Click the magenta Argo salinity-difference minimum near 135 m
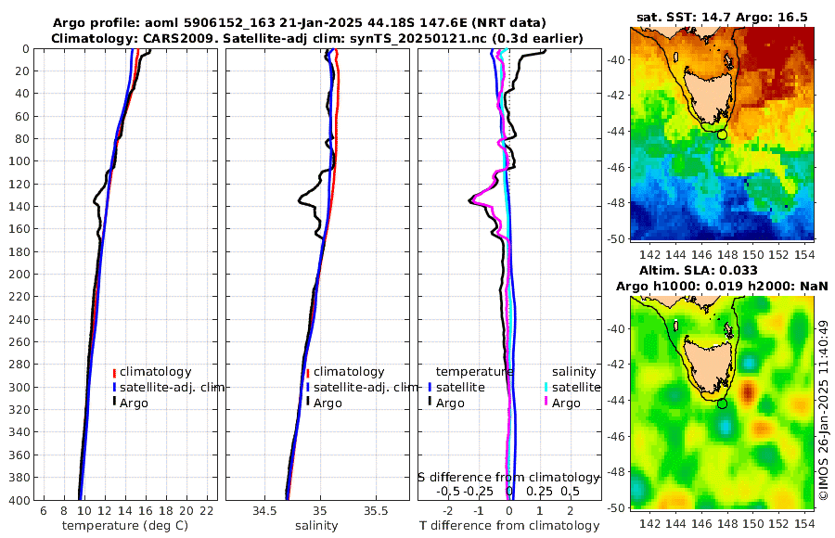835x538 pixels. pyautogui.click(x=471, y=200)
